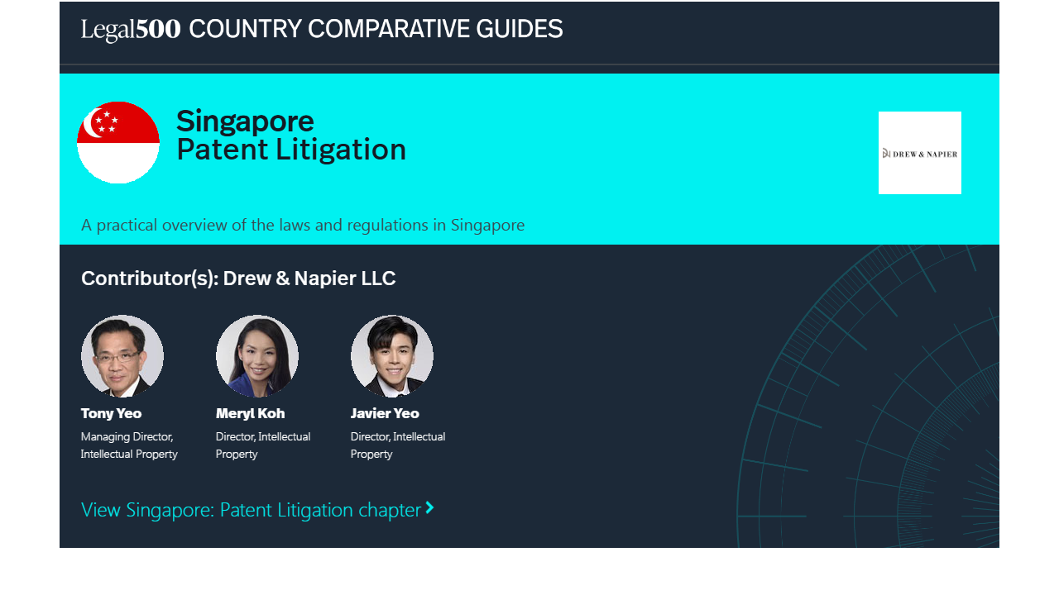This screenshot has height=595, width=1059.
Task: Click the Patent Litigation heading line
Action: pos(291,150)
